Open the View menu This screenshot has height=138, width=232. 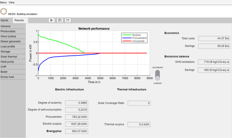pyautogui.click(x=12, y=2)
